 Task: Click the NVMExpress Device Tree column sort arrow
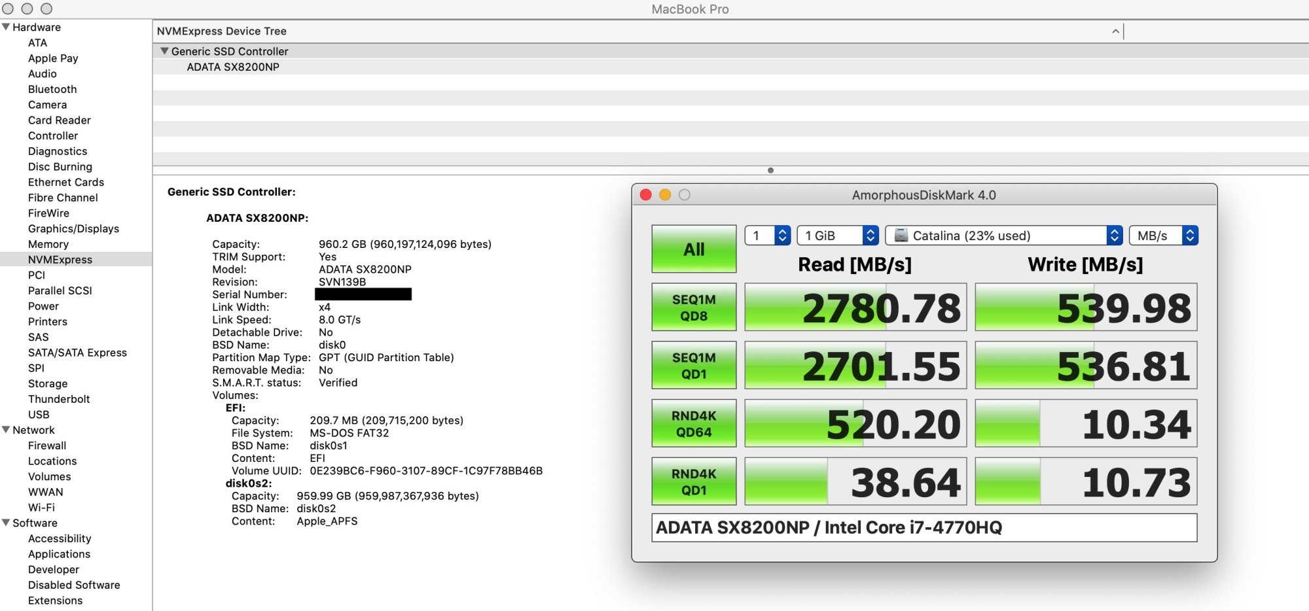(1115, 31)
